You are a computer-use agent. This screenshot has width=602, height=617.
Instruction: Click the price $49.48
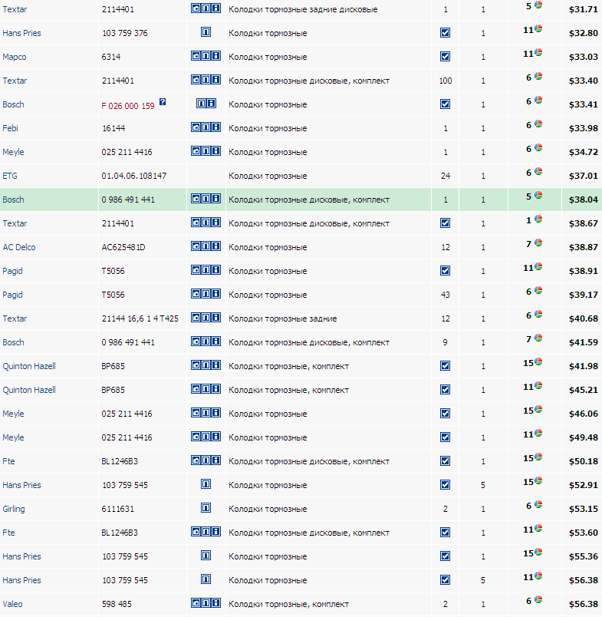coord(584,437)
